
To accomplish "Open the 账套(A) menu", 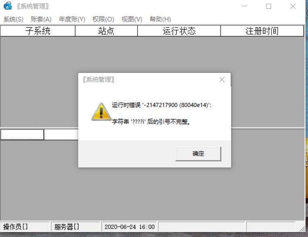I will pyautogui.click(x=41, y=19).
